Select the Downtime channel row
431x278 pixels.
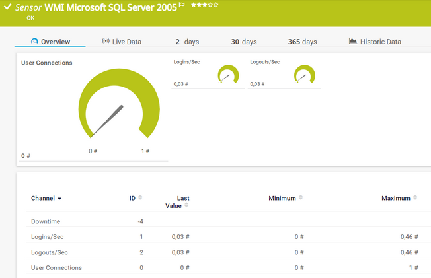point(46,221)
